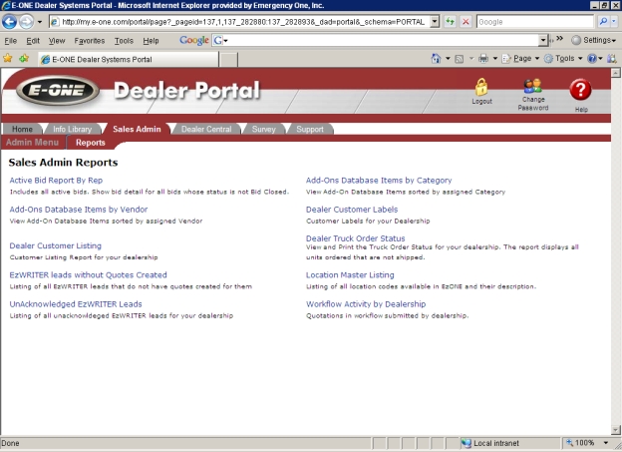Switch to the Info Library tab
The image size is (622, 452).
coord(72,129)
